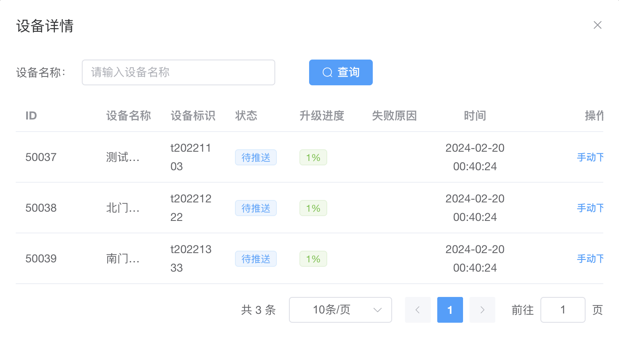Click the 状态 column header
This screenshot has height=338, width=619.
point(246,116)
